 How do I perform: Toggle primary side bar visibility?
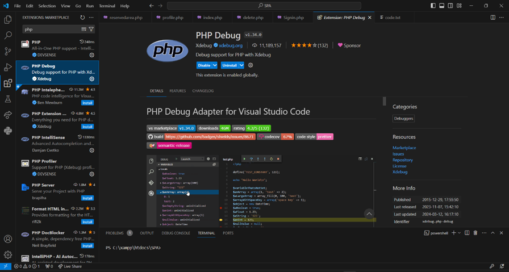click(x=433, y=6)
